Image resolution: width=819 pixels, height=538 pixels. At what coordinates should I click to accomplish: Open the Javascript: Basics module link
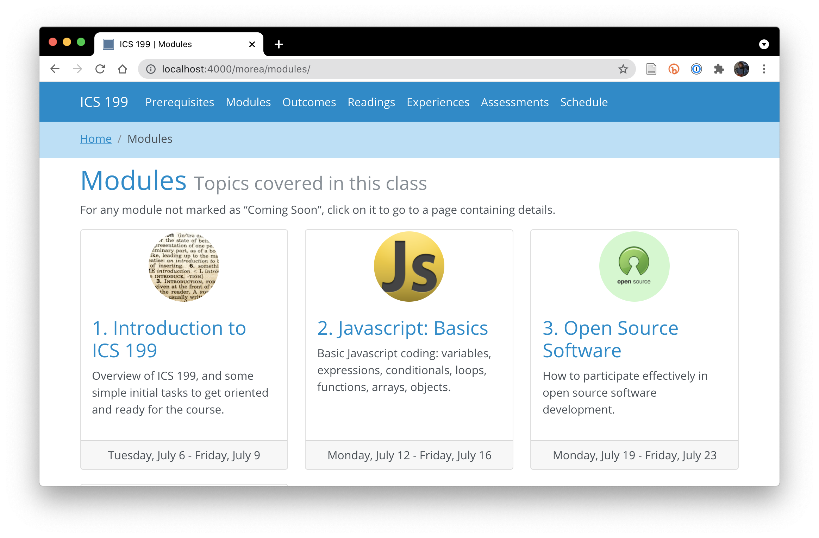pos(402,328)
